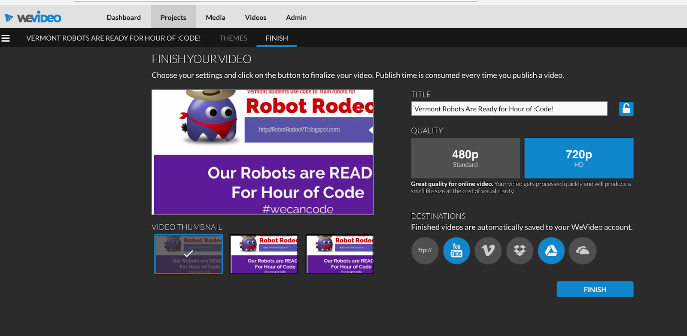This screenshot has height=336, width=687.
Task: Go to the Media tab
Action: coord(216,17)
